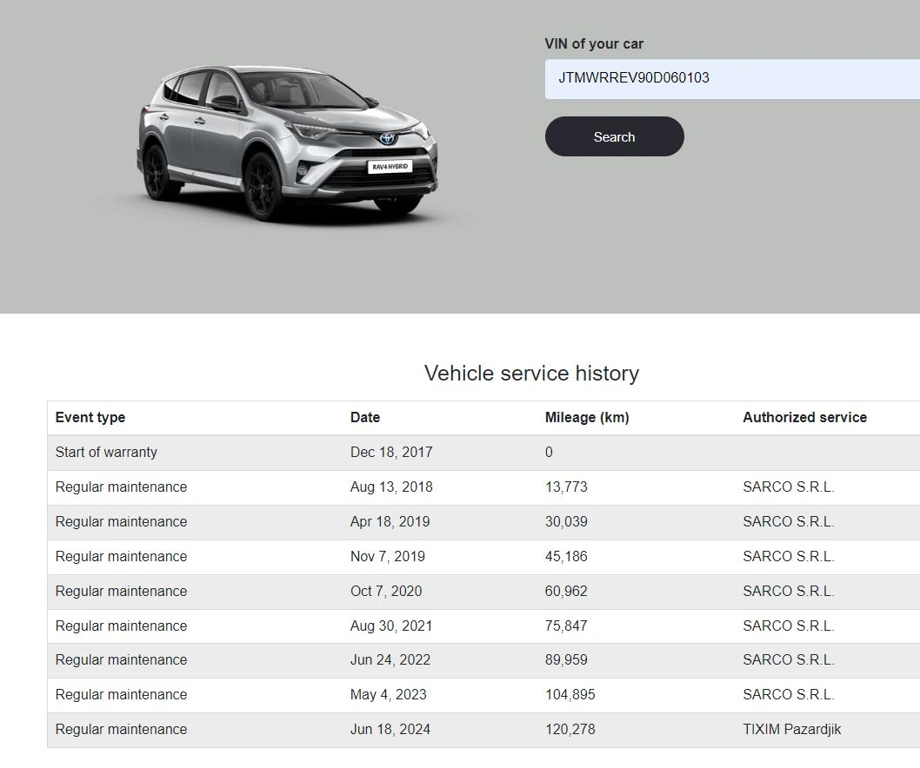Click the Dec 18, 2017 date cell
This screenshot has height=768, width=920.
click(x=391, y=452)
